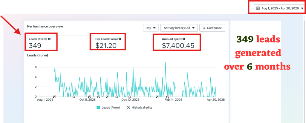Click the calendar icon in the date range selector
The width and height of the screenshot is (306, 123).
[258, 8]
